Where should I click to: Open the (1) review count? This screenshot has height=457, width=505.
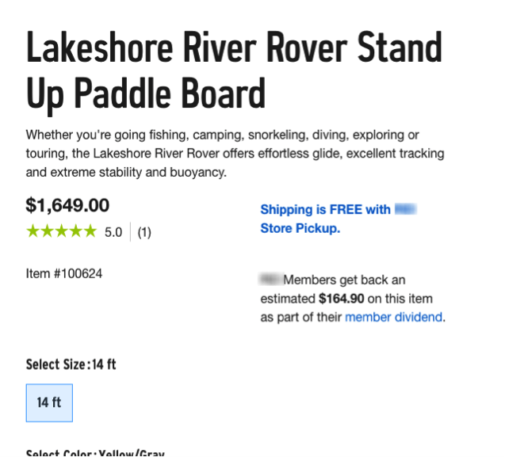(x=144, y=232)
